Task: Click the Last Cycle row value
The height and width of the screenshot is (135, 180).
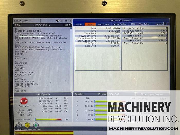Action: 115,46
